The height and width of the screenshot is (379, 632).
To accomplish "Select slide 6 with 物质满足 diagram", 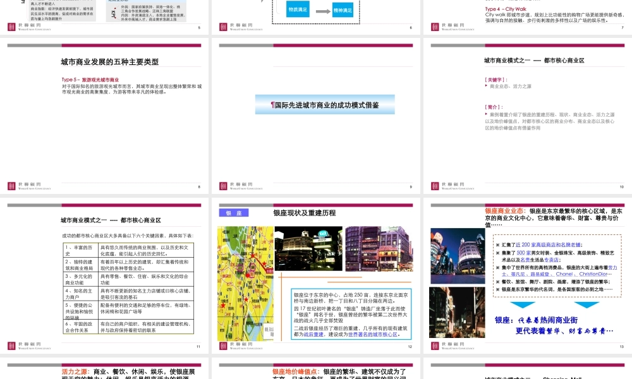I will pyautogui.click(x=316, y=17).
